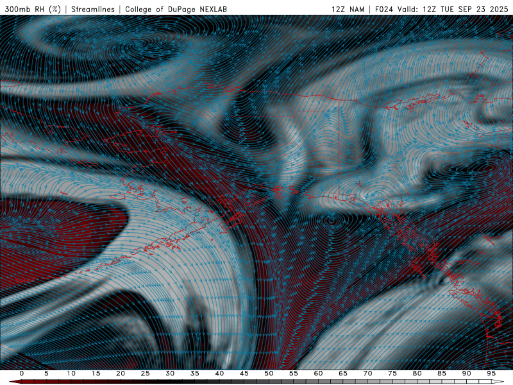
Task: Click the colorbar label "40"
Action: pyautogui.click(x=219, y=373)
